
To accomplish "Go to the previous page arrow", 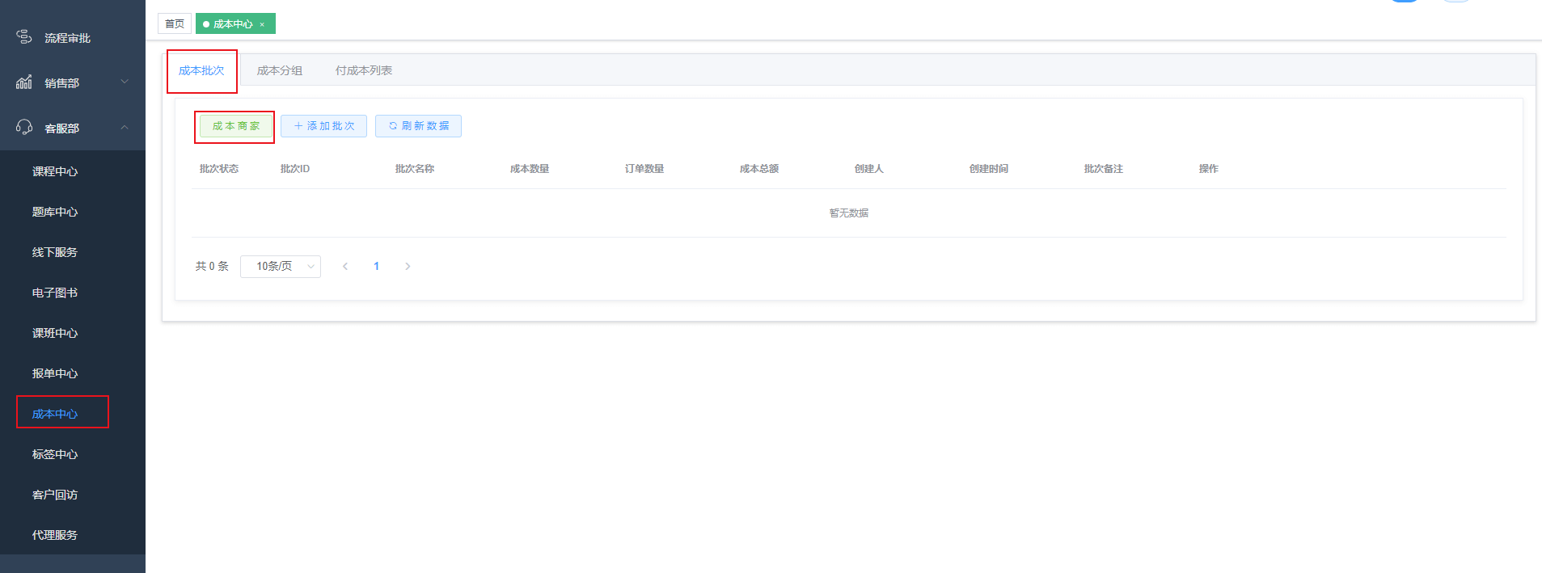I will coord(345,266).
